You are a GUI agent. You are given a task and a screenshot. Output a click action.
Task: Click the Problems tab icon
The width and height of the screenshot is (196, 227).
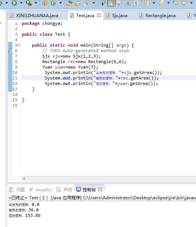pos(11,189)
